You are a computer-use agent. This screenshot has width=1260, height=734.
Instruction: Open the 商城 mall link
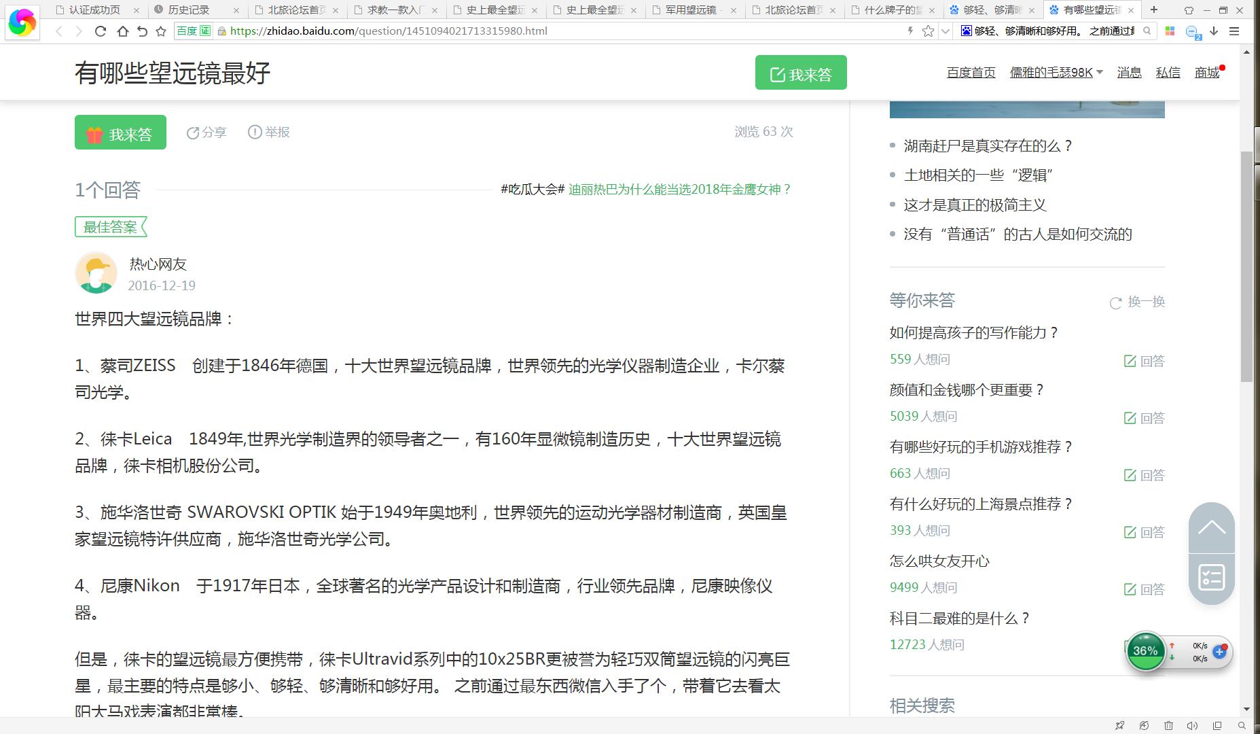(1207, 73)
